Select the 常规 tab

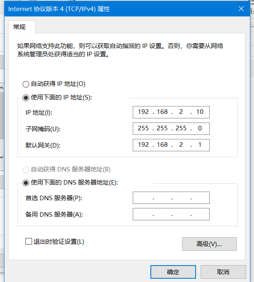tap(19, 27)
